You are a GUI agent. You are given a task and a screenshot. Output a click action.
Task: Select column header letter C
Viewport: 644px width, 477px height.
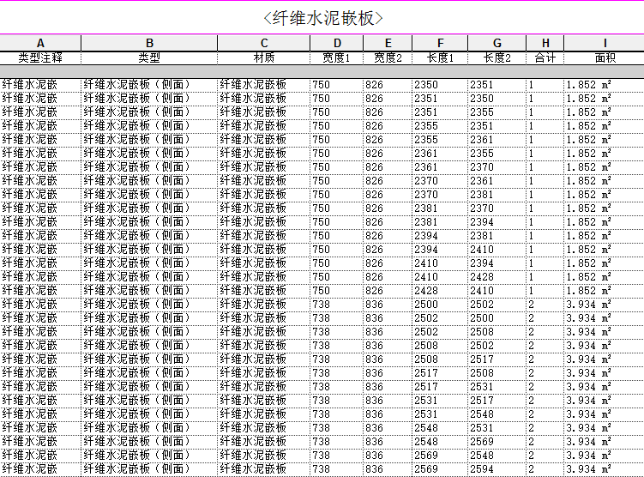point(263,43)
